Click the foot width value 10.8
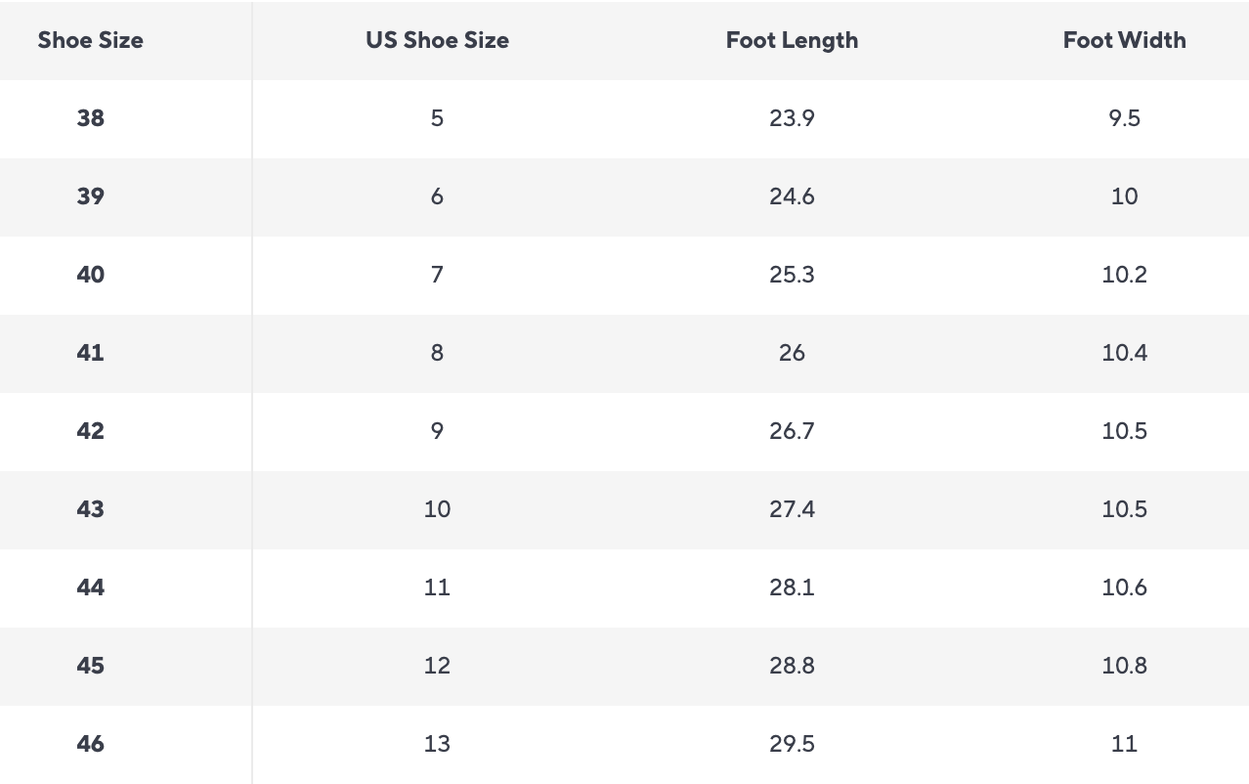Viewport: 1249px width, 784px height. point(1124,666)
